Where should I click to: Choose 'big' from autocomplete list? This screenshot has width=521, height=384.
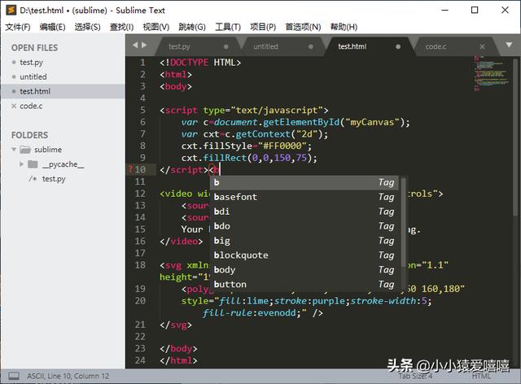pyautogui.click(x=304, y=241)
